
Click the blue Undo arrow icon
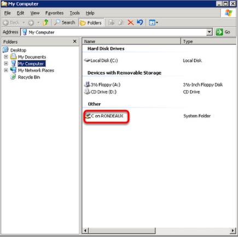click(140, 22)
